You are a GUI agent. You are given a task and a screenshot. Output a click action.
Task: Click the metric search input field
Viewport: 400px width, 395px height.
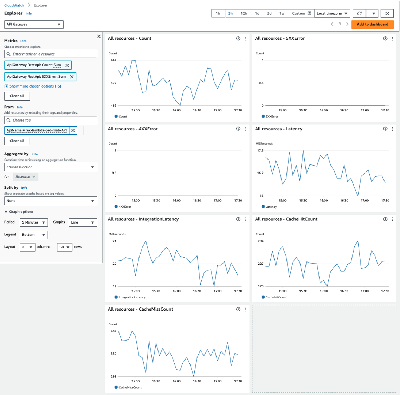pos(51,54)
